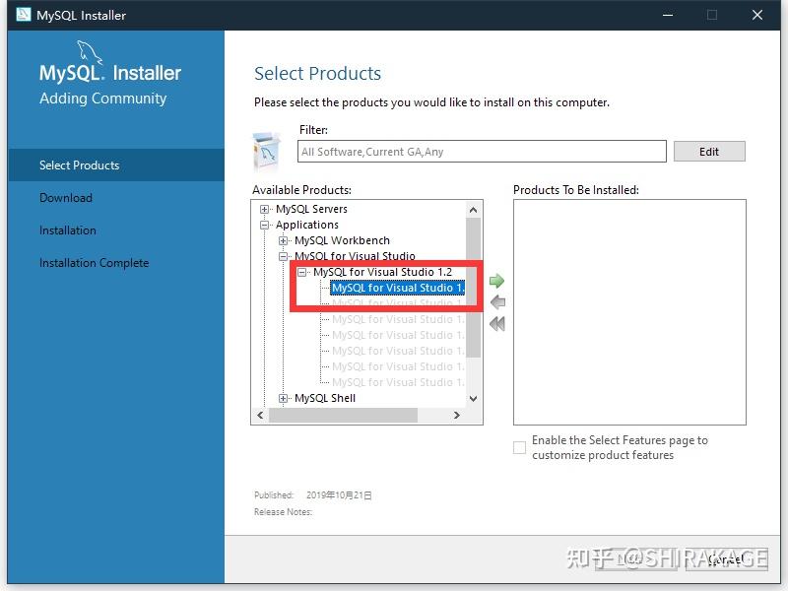Click the products list scroll-down arrow
The image size is (788, 591).
click(473, 399)
